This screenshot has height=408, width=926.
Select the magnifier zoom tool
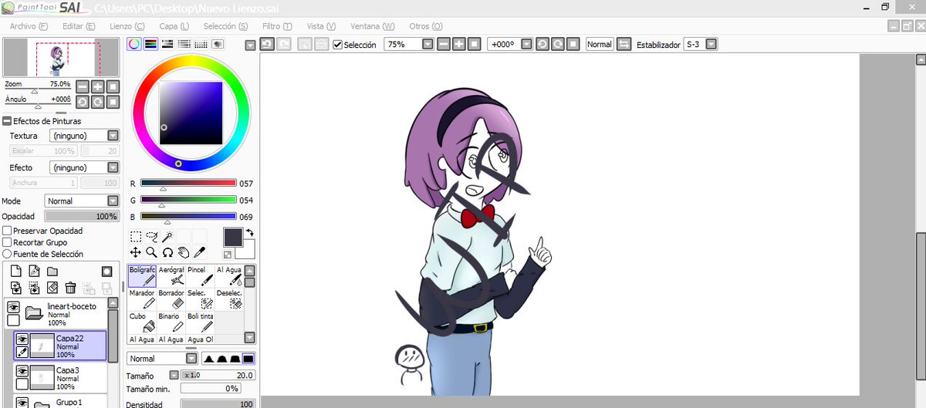(x=151, y=252)
